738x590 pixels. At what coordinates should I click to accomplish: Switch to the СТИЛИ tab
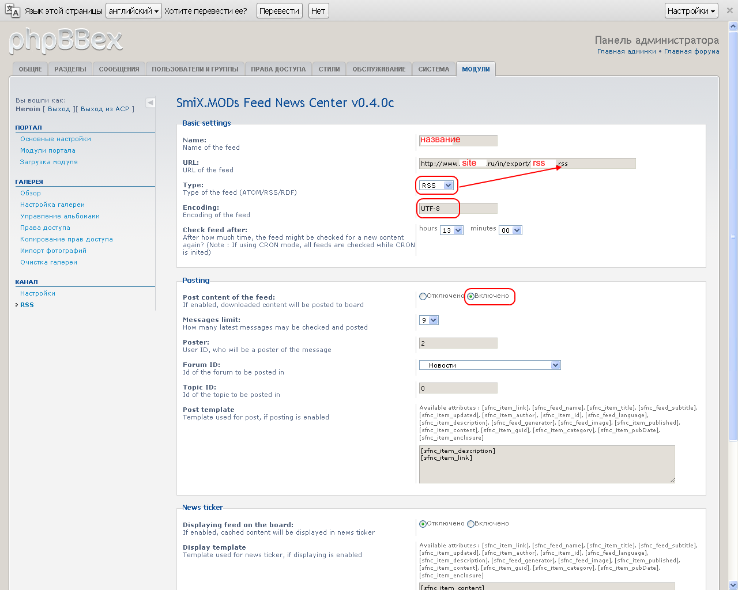tap(329, 69)
